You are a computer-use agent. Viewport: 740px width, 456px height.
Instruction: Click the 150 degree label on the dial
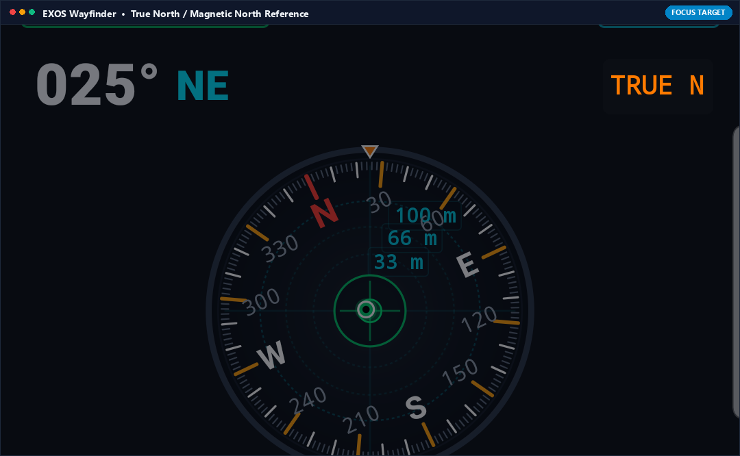tap(460, 372)
